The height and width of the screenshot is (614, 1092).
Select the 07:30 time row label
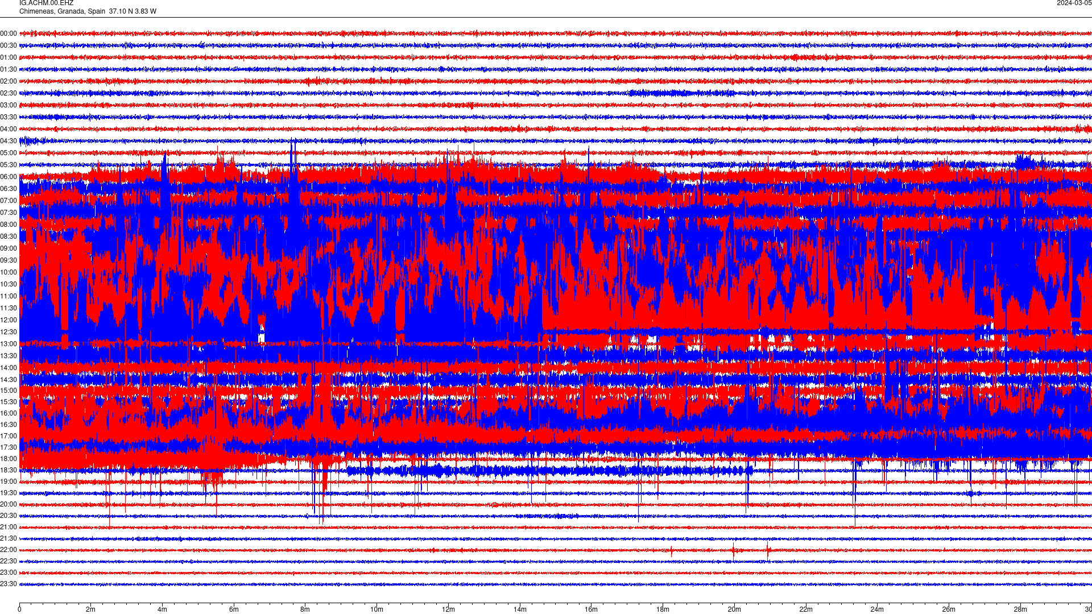click(x=9, y=213)
